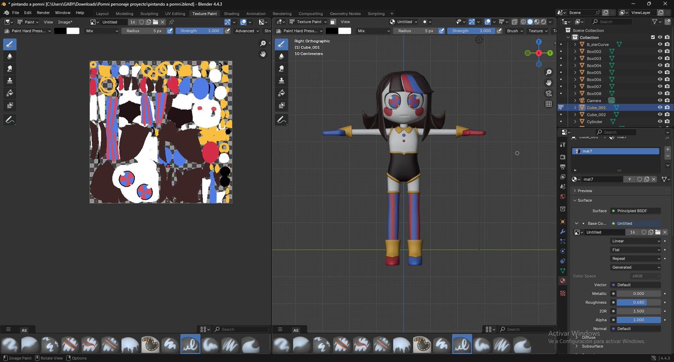Select the Annotate tool in image editor

coord(10,120)
